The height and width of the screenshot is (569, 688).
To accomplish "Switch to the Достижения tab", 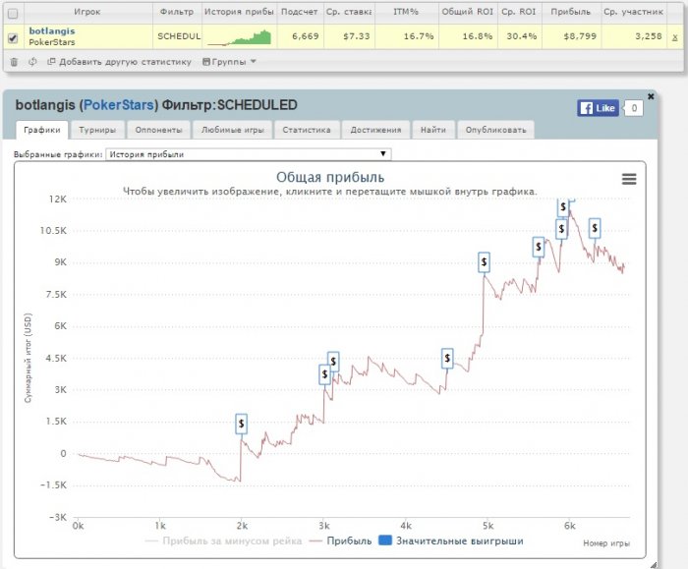I will (x=375, y=130).
